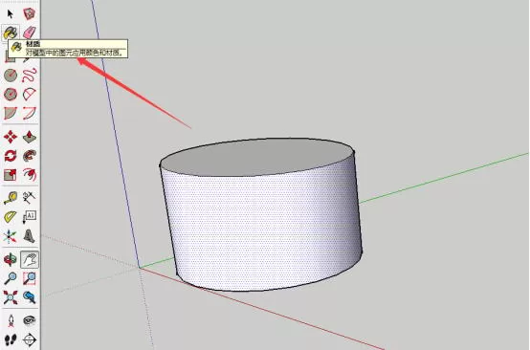Activate the Look Around eye tool
This screenshot has height=350, width=530.
(x=30, y=320)
